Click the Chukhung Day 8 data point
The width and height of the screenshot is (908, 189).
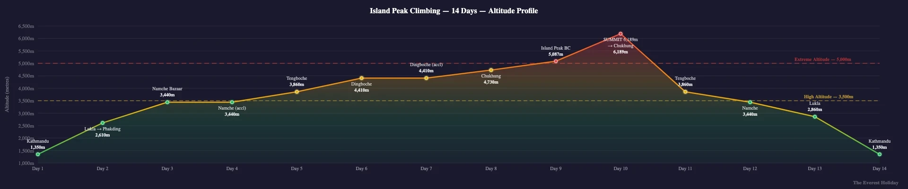[491, 70]
